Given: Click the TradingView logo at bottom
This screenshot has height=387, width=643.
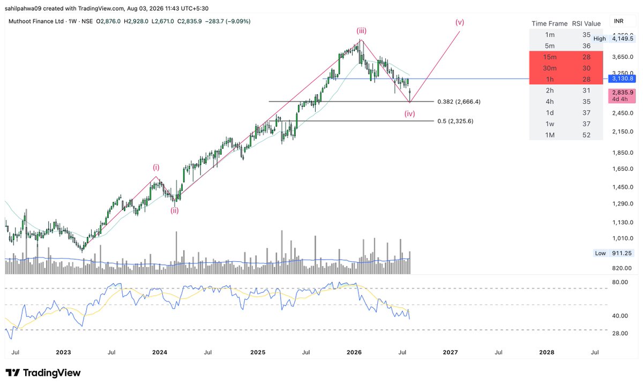Looking at the screenshot, I should [43, 373].
